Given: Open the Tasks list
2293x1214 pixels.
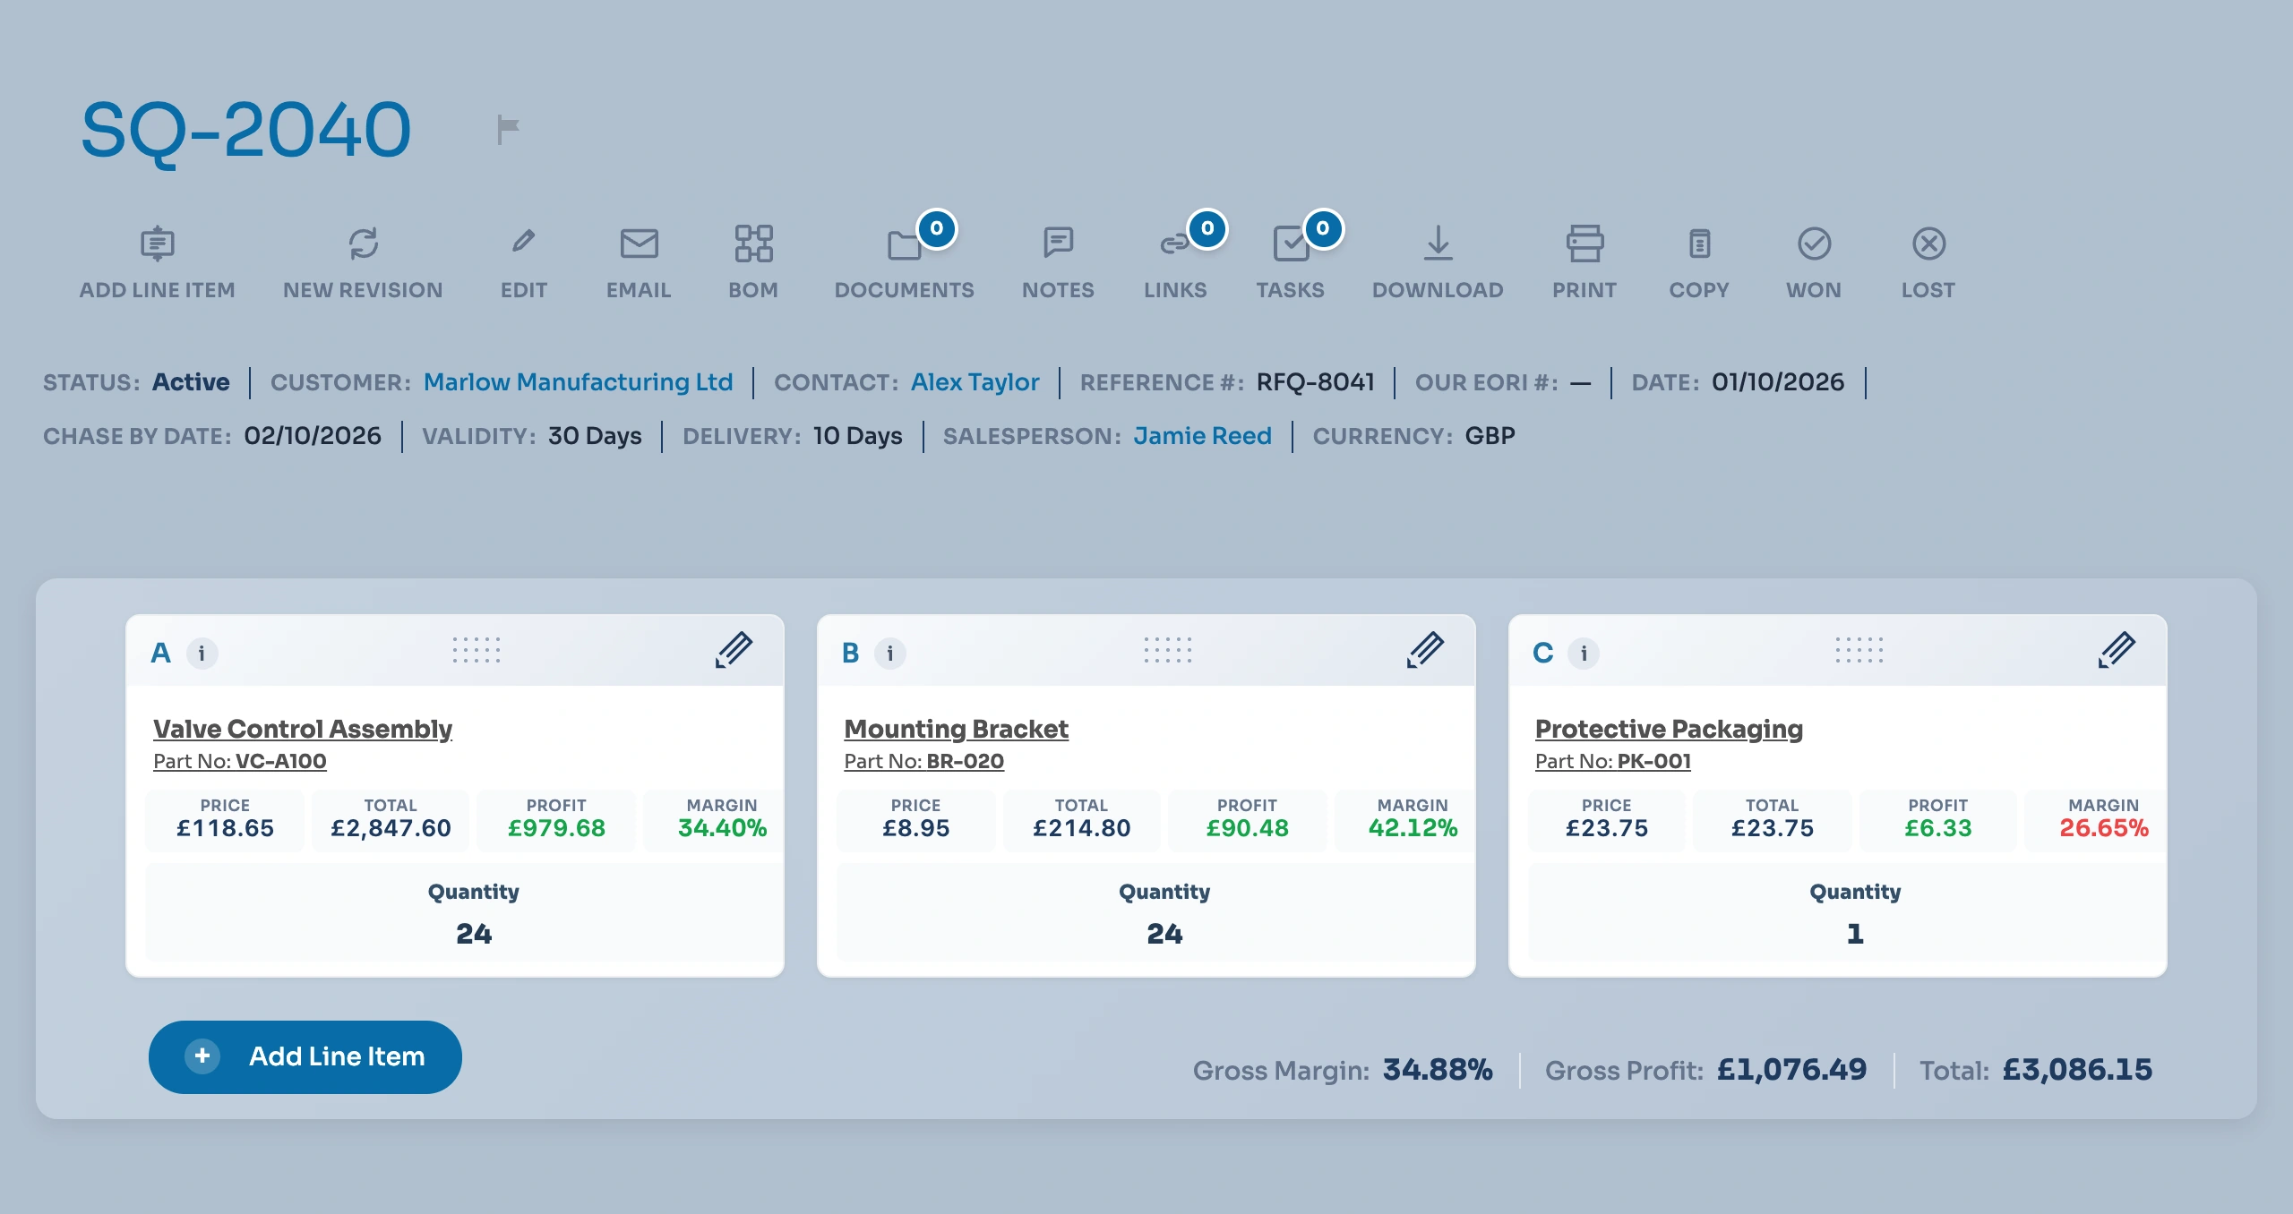Looking at the screenshot, I should coord(1291,262).
